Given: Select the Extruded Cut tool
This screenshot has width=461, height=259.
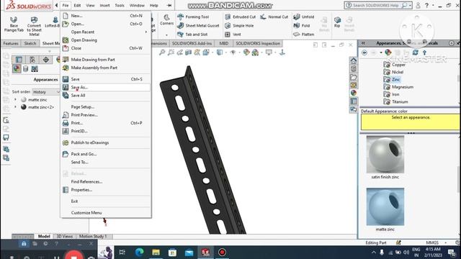Looking at the screenshot, I should point(241,17).
